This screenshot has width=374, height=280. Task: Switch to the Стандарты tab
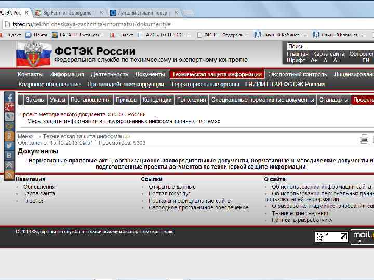pyautogui.click(x=333, y=100)
